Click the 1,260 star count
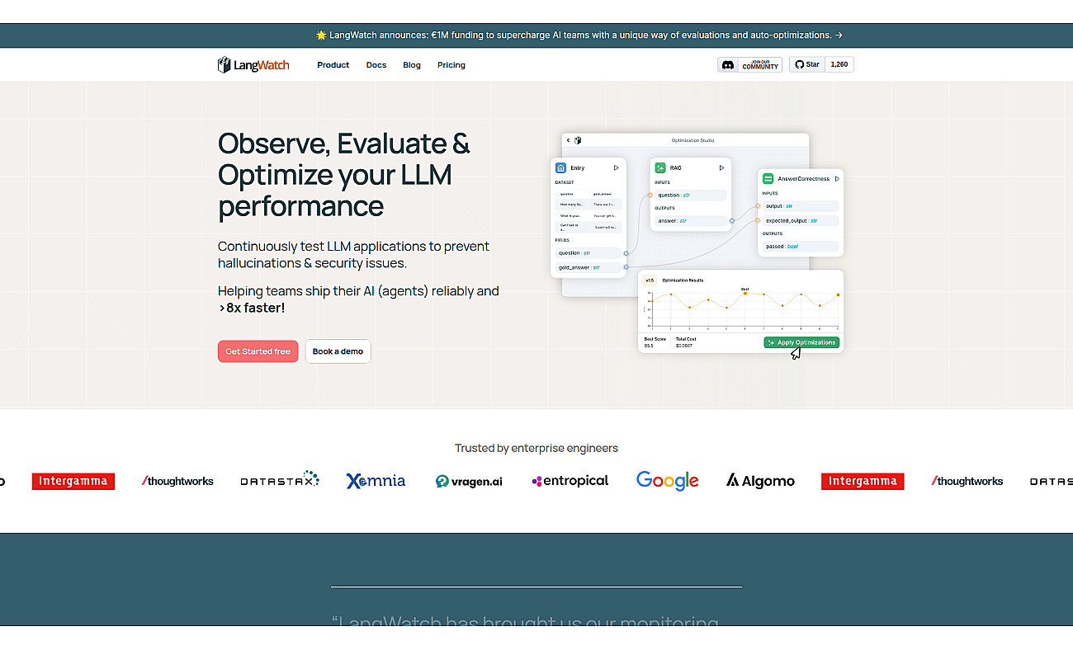This screenshot has width=1073, height=650. tap(839, 64)
